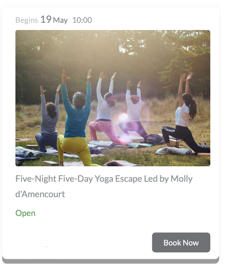
Task: Click the words Yoga Escape in title
Action: 118,179
